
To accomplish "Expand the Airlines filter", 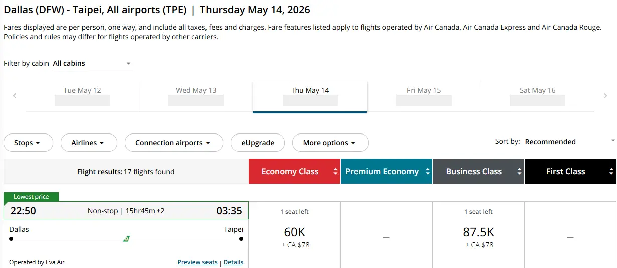I will click(x=89, y=143).
